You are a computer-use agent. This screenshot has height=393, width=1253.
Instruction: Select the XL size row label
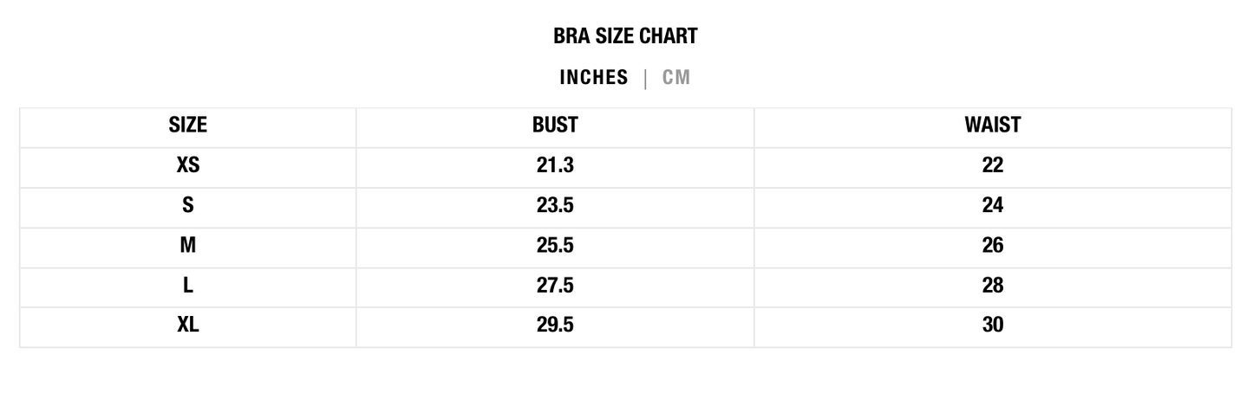[188, 325]
